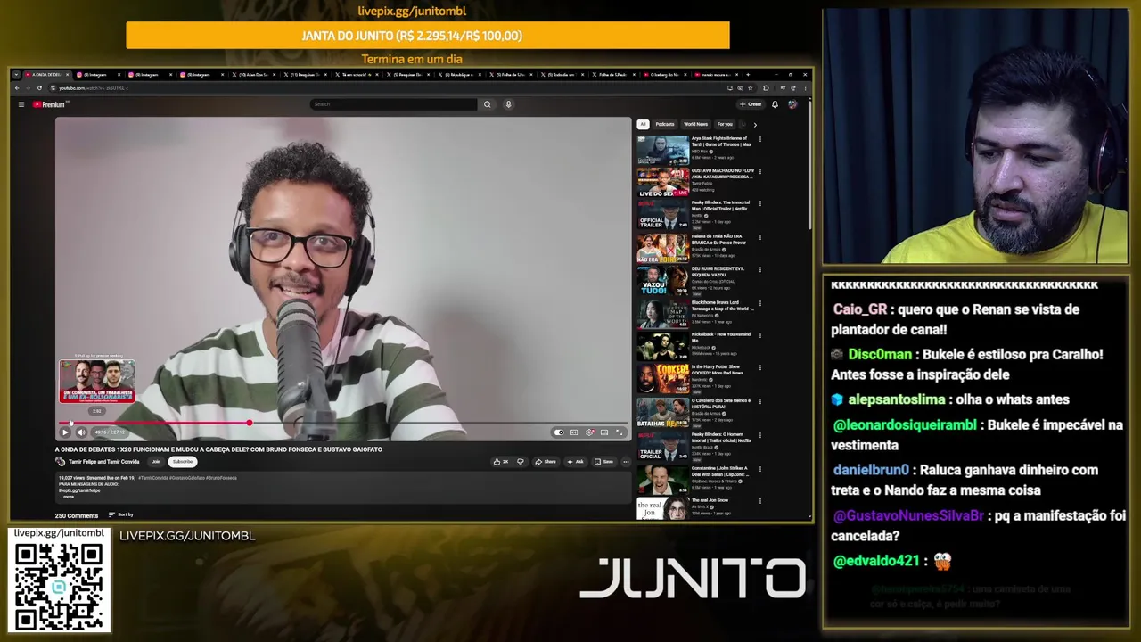Open options for Peaky Blinders Immortal Man

(759, 204)
